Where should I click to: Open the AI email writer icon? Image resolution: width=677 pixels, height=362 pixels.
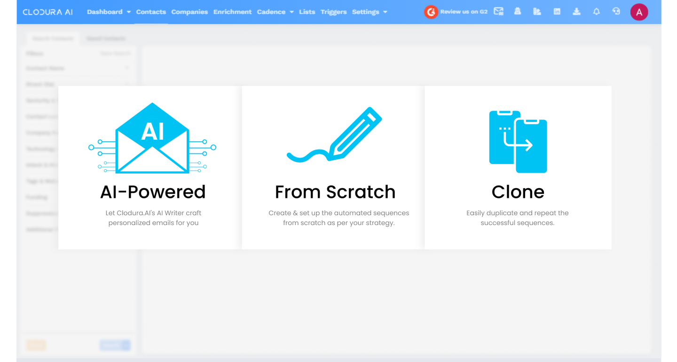[498, 11]
